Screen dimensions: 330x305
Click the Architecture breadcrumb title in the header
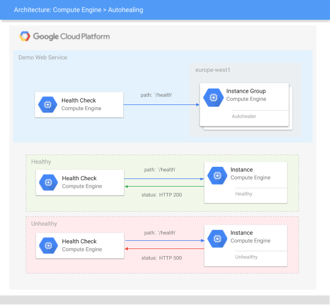click(78, 10)
